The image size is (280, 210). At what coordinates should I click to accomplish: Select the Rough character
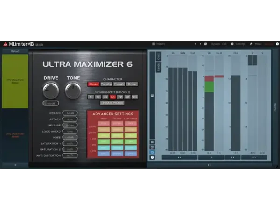point(119,84)
